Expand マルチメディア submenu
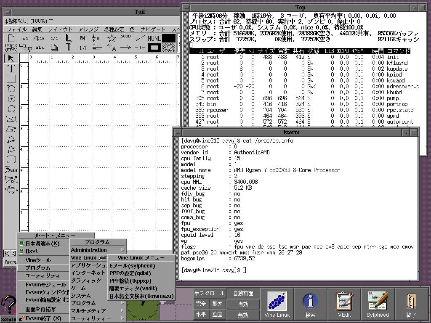Viewport: 431px width, 323px height. (98, 311)
